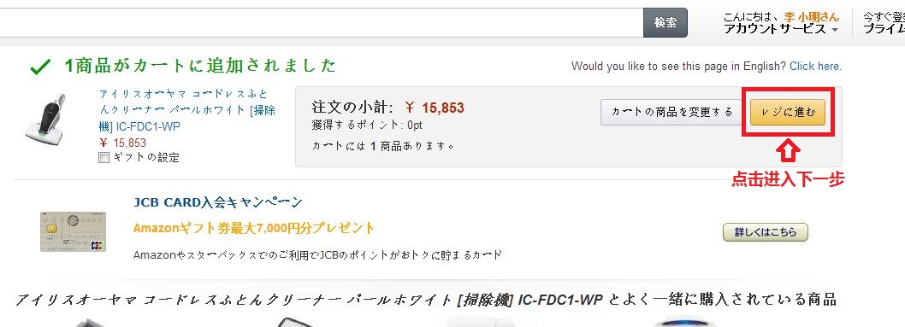Open JCB CARD入会キャンペーン heading link
The height and width of the screenshot is (327, 905).
(217, 202)
